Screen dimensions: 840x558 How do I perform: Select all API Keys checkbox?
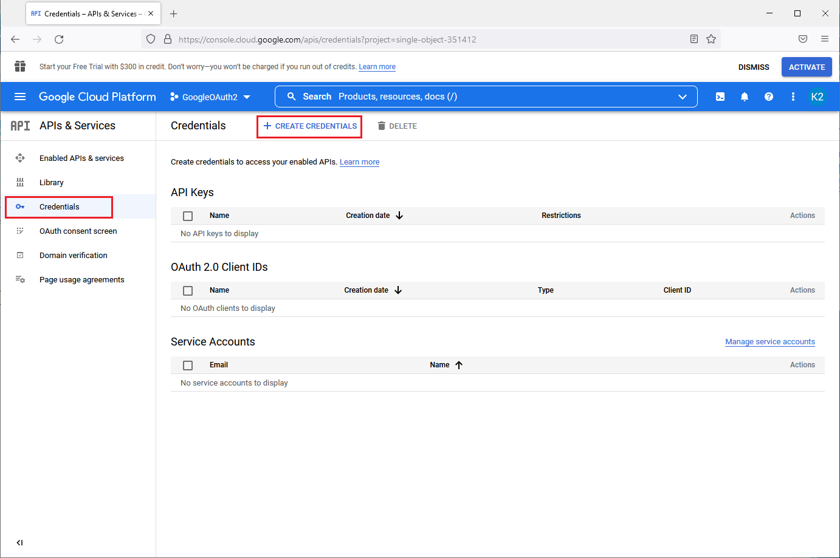click(x=188, y=216)
